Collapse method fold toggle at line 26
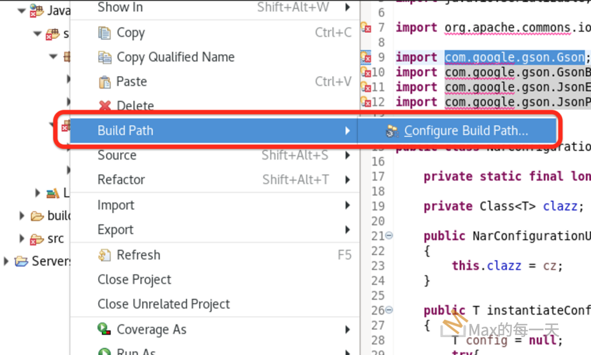591x355 pixels. click(x=389, y=310)
